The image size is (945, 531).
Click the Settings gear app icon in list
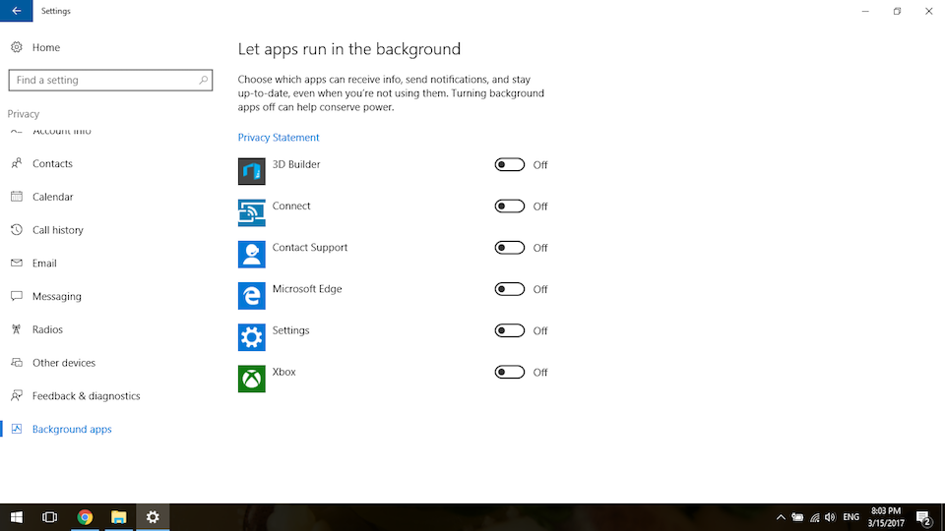(251, 337)
